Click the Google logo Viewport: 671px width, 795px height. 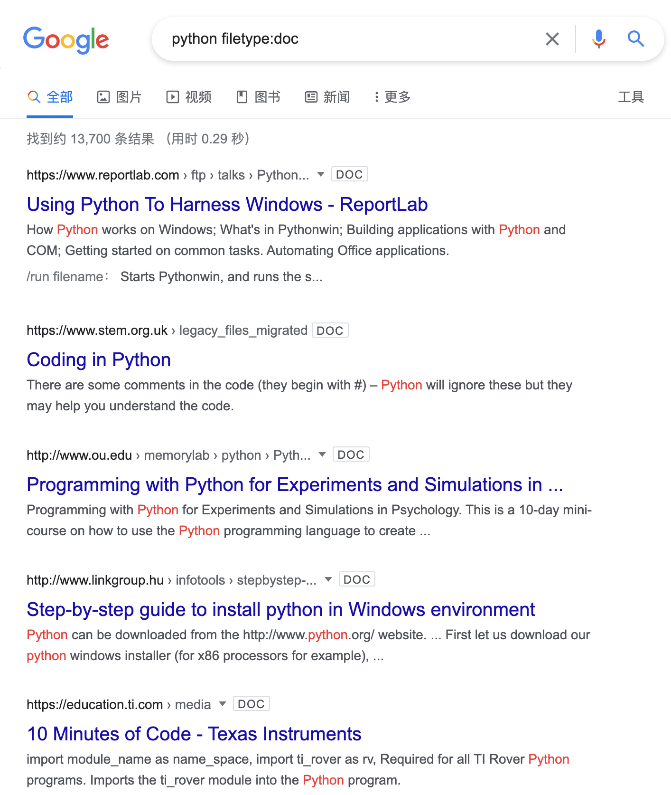(66, 40)
